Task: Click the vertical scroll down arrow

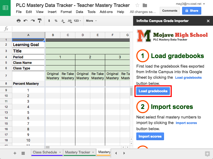Action: pyautogui.click(x=131, y=143)
